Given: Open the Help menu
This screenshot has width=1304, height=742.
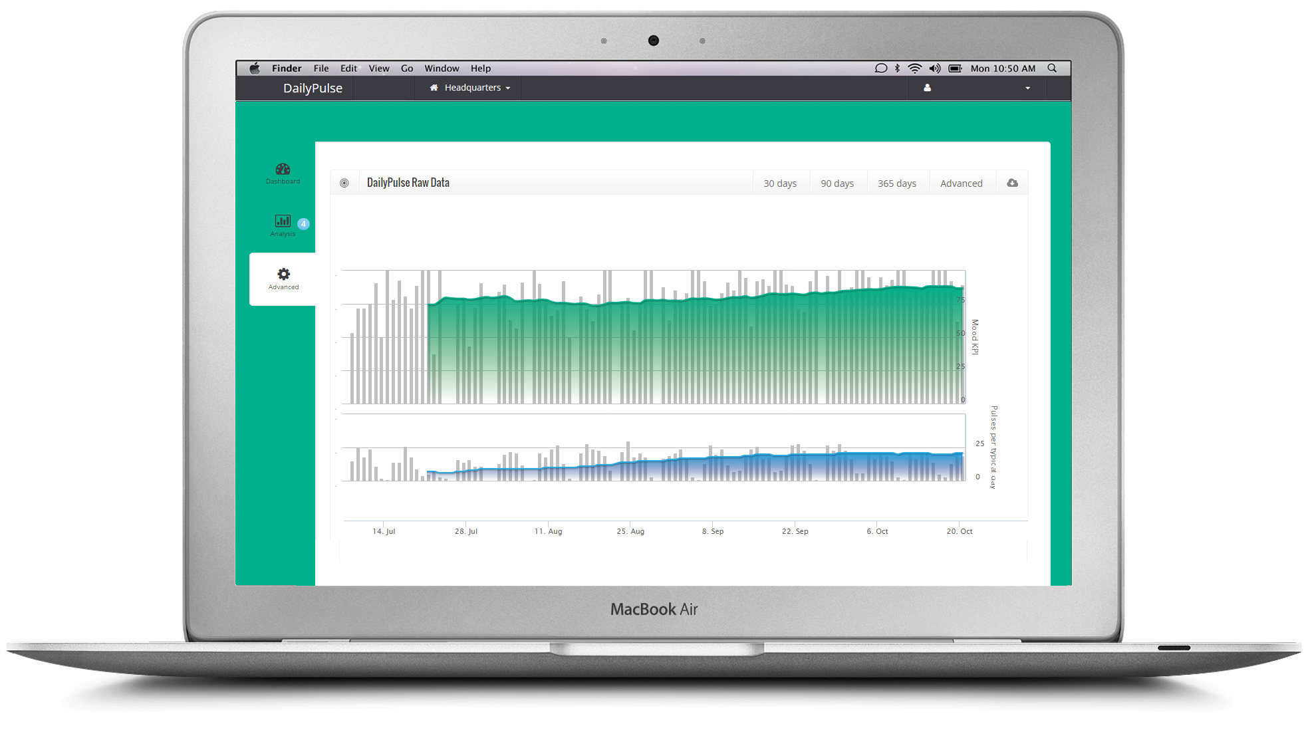Looking at the screenshot, I should [481, 68].
